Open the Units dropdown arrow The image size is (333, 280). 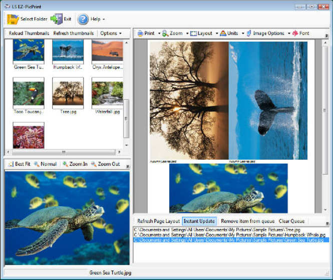[x=243, y=34]
